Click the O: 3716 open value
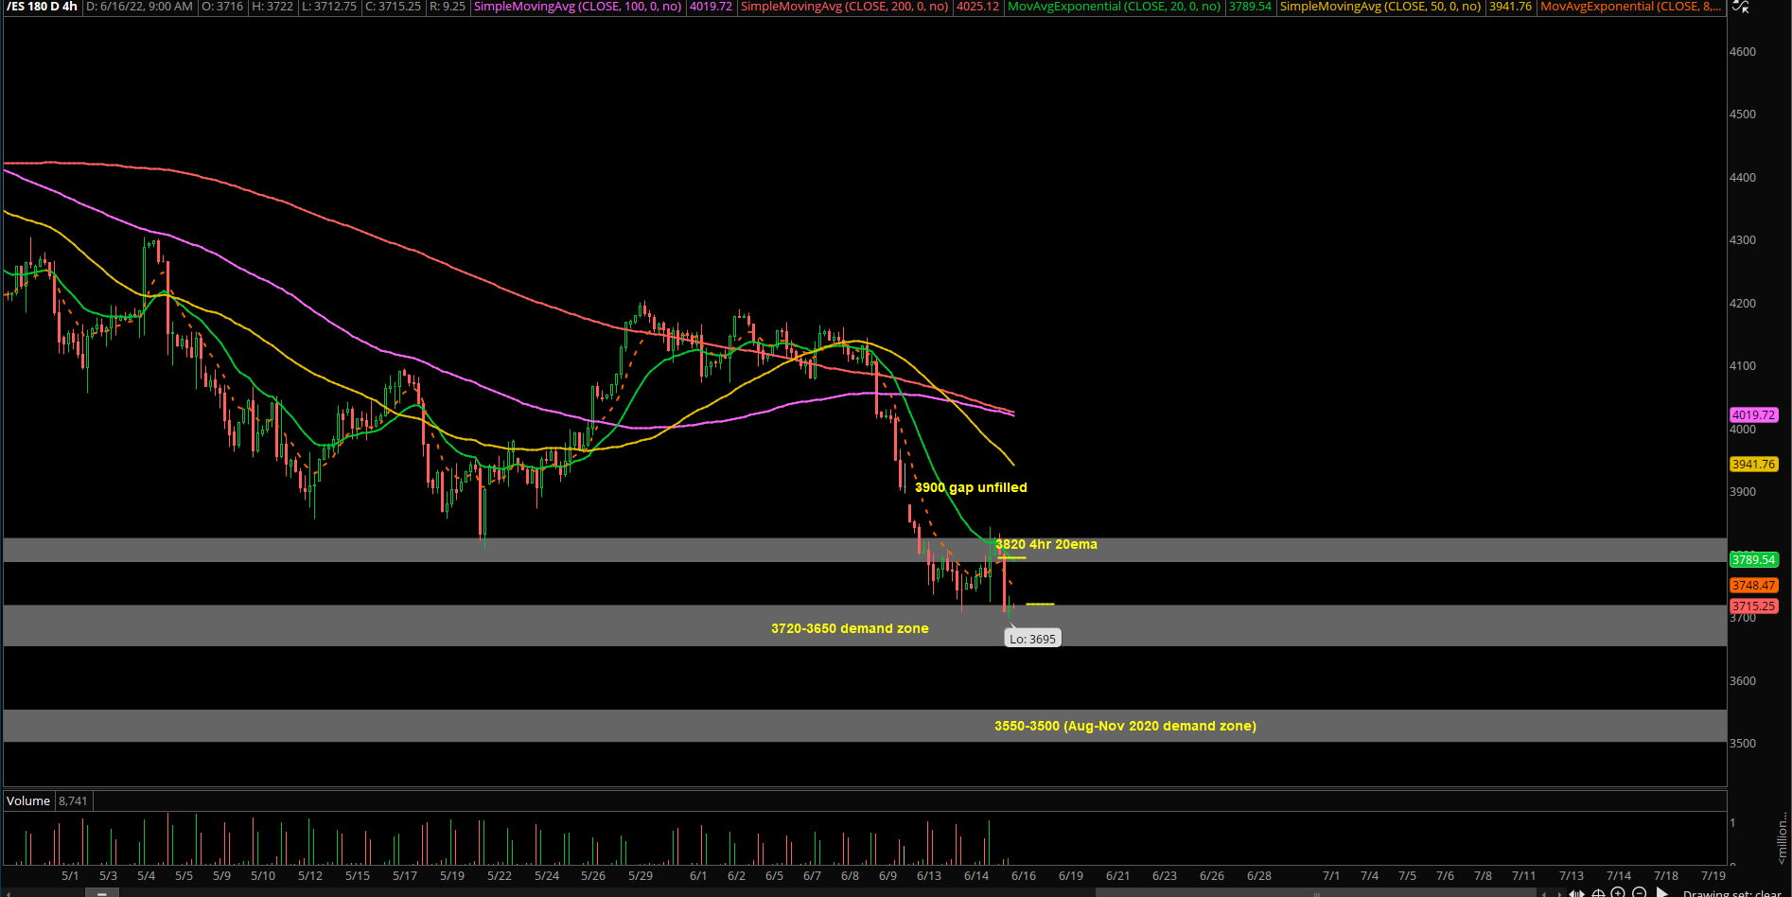The height and width of the screenshot is (897, 1792). click(x=222, y=7)
